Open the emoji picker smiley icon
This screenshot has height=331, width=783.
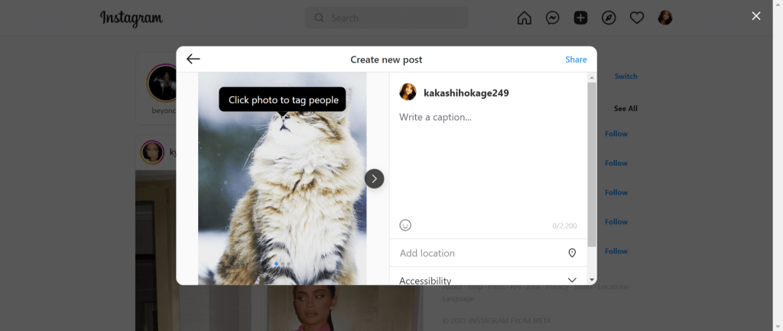pyautogui.click(x=405, y=226)
